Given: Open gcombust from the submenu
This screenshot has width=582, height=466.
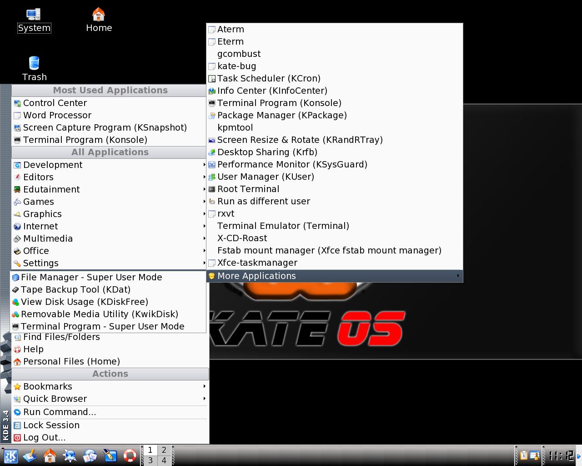Looking at the screenshot, I should (334, 54).
